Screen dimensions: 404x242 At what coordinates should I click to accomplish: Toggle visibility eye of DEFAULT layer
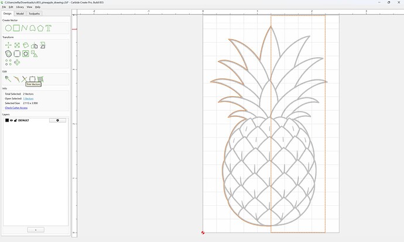click(11, 120)
